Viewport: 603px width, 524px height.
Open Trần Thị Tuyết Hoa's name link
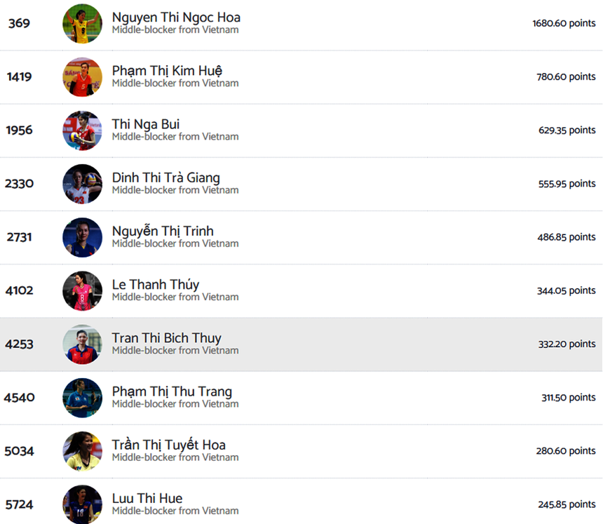168,445
